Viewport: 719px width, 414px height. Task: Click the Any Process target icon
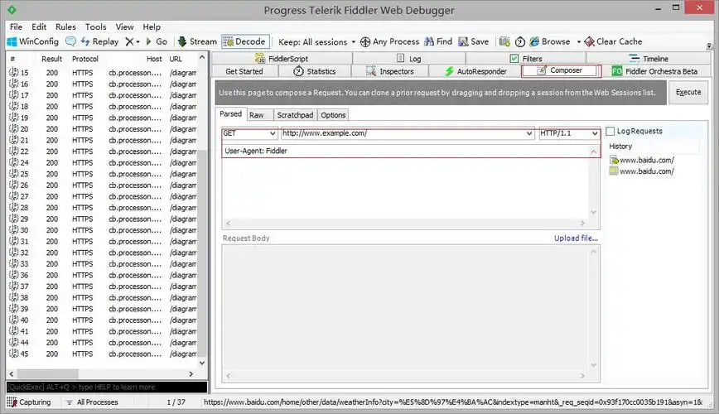click(365, 42)
